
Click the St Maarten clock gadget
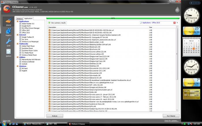[191, 15]
